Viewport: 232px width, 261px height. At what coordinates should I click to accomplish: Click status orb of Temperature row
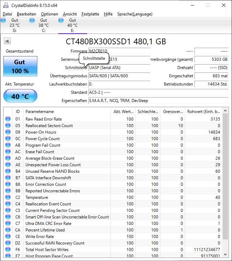(8, 197)
